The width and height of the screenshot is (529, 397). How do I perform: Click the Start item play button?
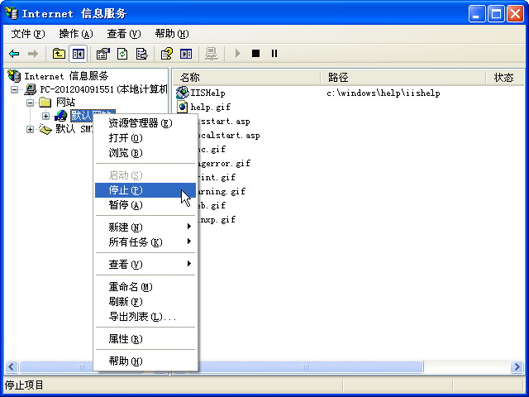pyautogui.click(x=238, y=53)
